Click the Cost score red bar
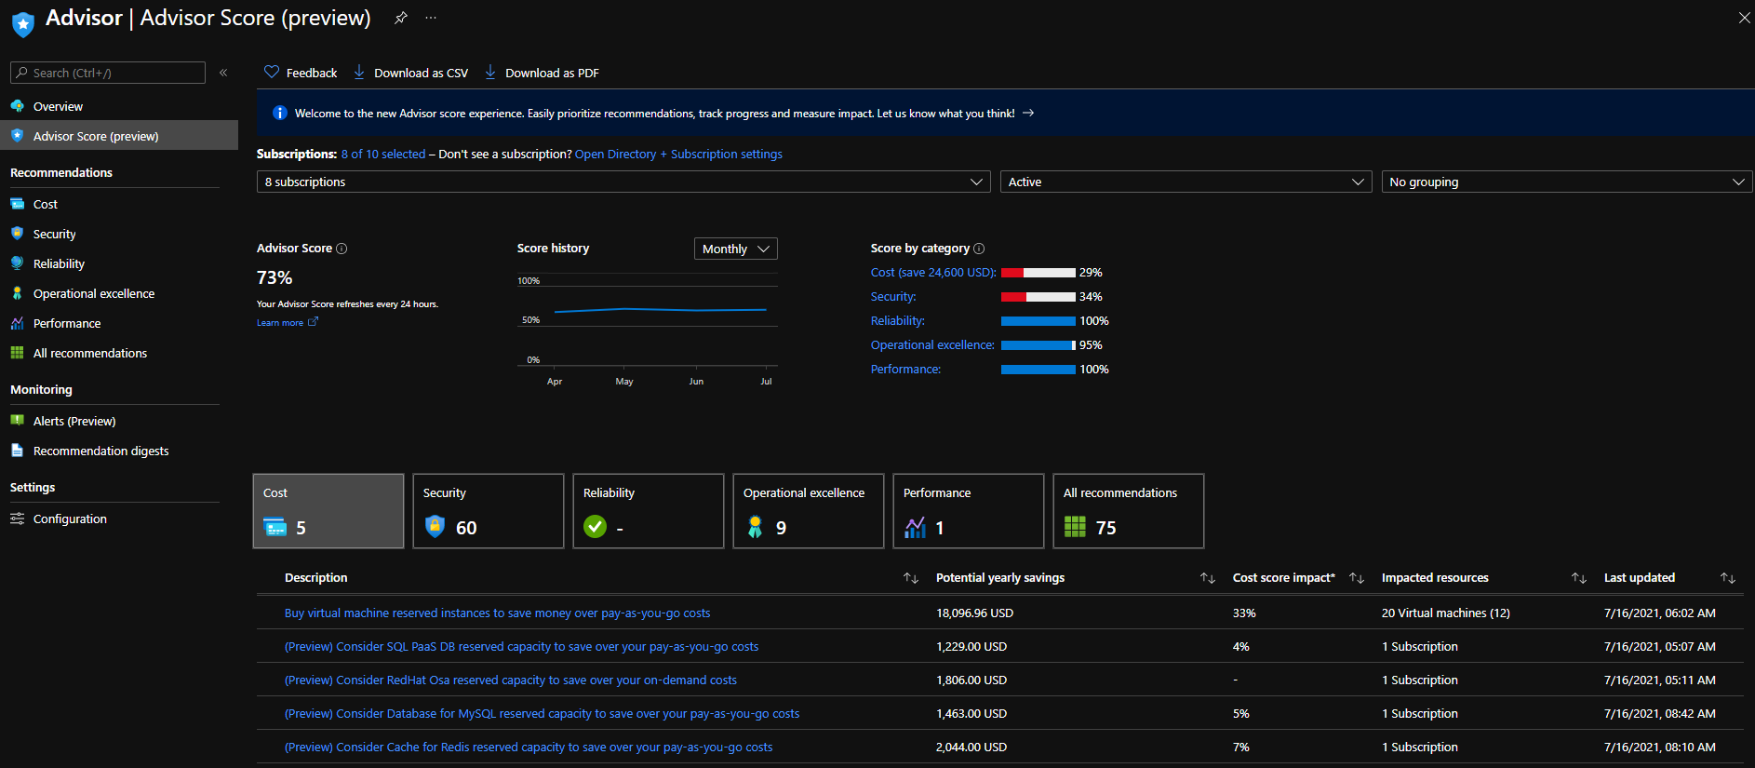The width and height of the screenshot is (1755, 768). pos(1012,273)
